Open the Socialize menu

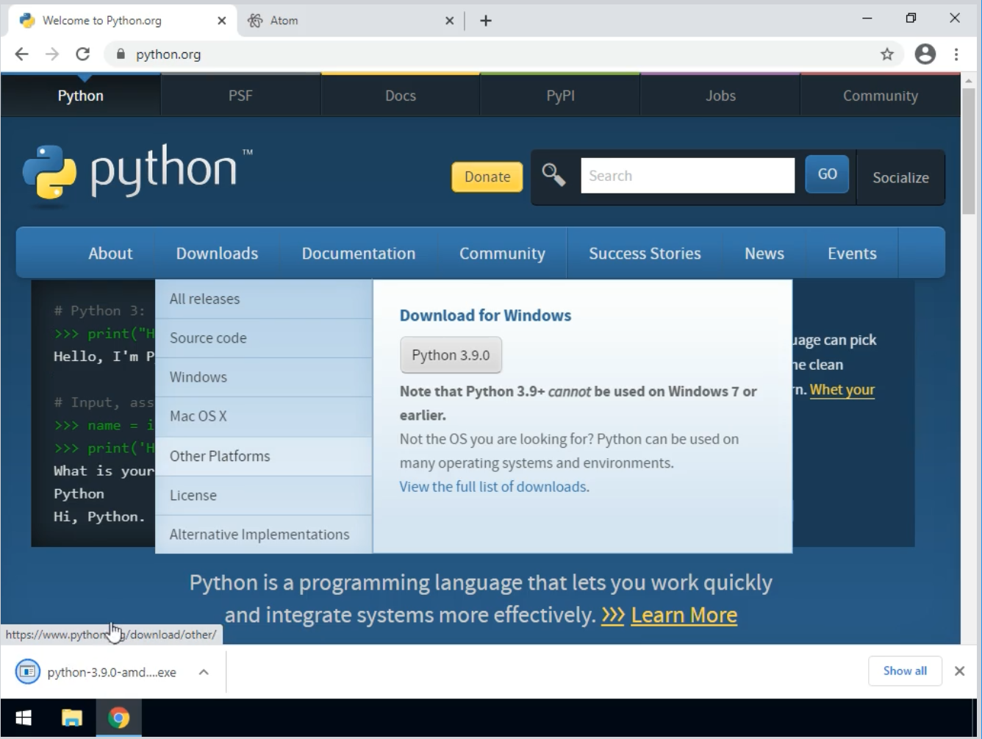(x=900, y=177)
